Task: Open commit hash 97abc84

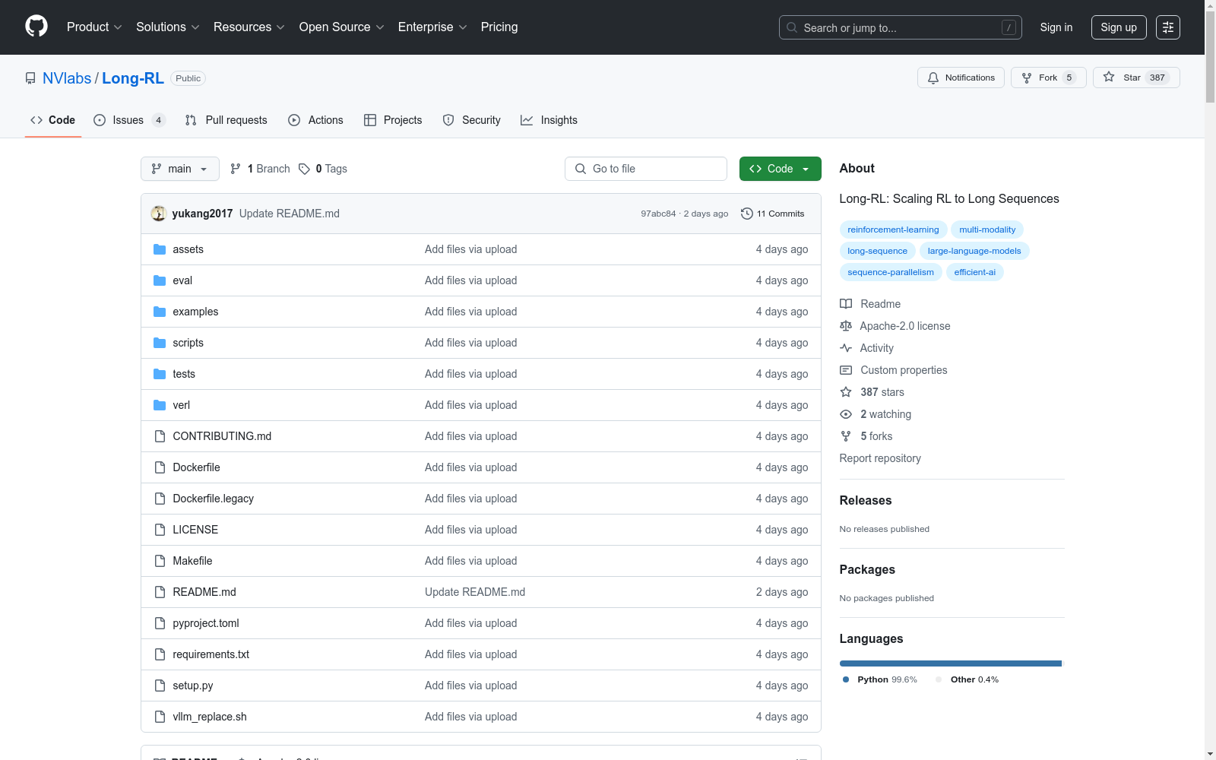Action: point(658,214)
